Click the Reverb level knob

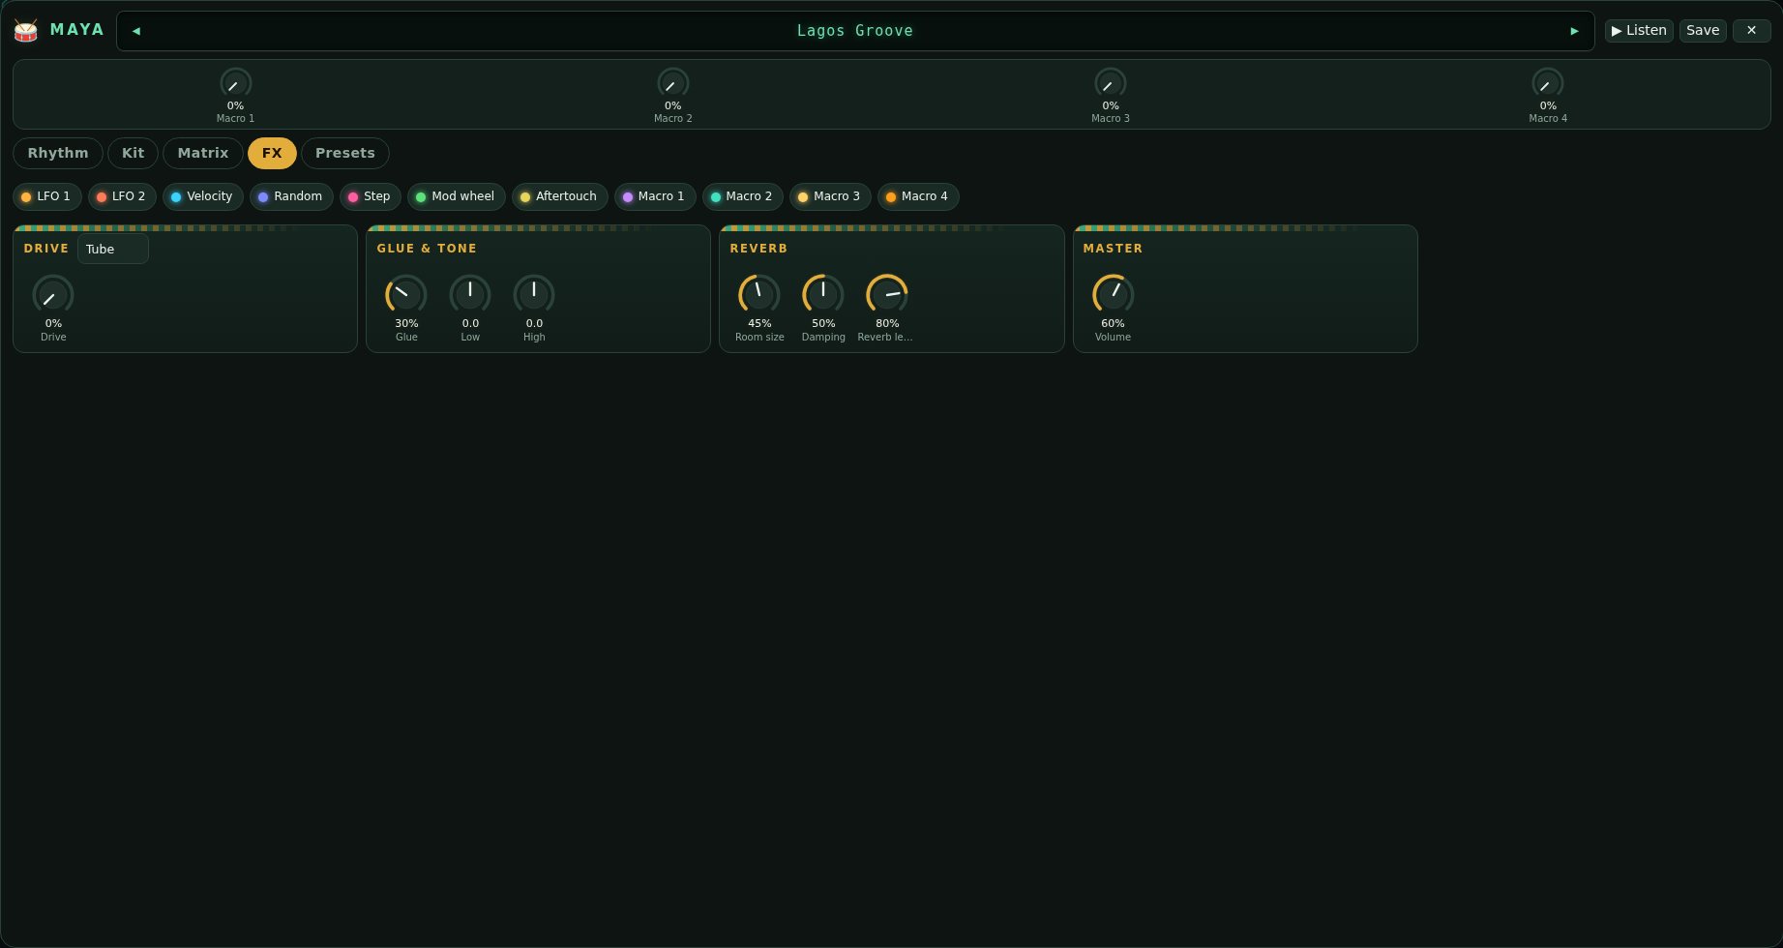point(887,295)
